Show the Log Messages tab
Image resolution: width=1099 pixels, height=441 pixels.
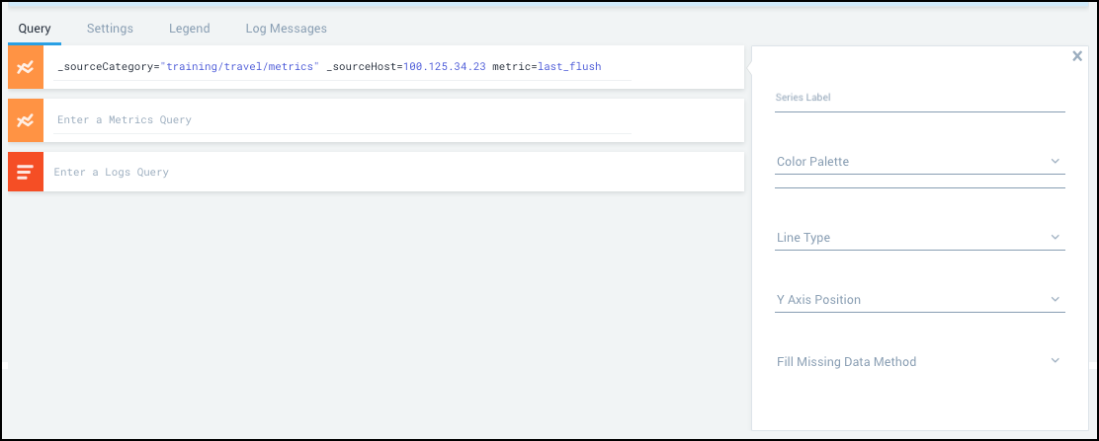(286, 29)
